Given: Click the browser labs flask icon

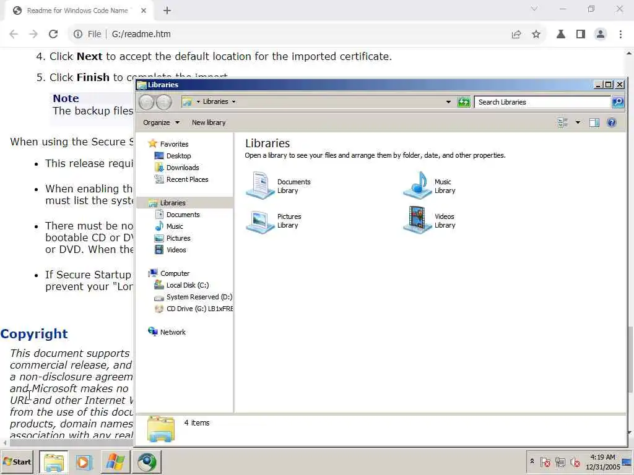Looking at the screenshot, I should 561,35.
